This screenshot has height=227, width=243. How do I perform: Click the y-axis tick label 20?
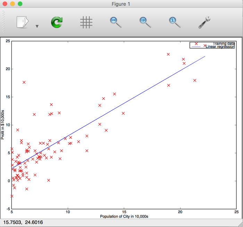tap(8, 69)
